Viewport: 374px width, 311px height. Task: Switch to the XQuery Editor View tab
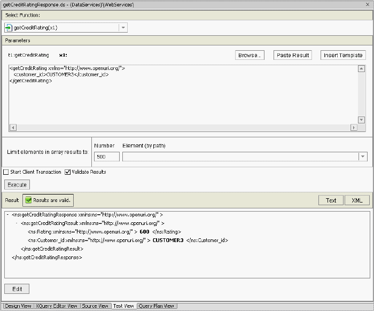tap(57, 306)
